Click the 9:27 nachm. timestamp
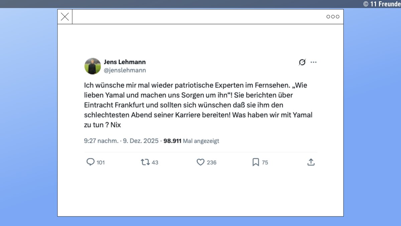This screenshot has width=401, height=226. 101,141
